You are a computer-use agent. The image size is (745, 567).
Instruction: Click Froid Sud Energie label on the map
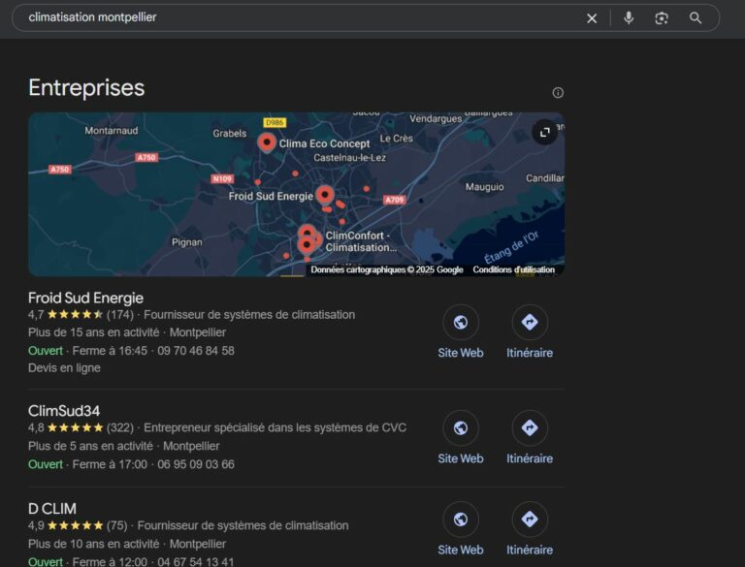(271, 196)
